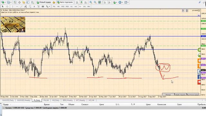Draw a horizontal line with its tool
The width and height of the screenshot is (206, 116).
(x=17, y=6)
